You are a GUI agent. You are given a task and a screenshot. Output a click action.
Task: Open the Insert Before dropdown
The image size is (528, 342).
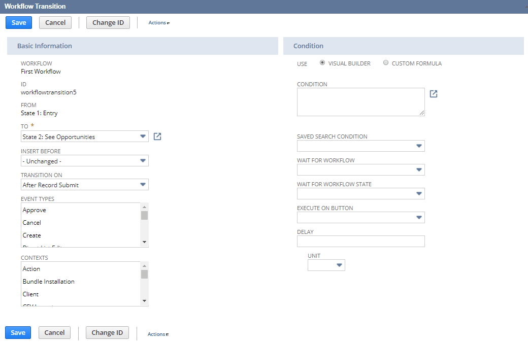coord(84,160)
